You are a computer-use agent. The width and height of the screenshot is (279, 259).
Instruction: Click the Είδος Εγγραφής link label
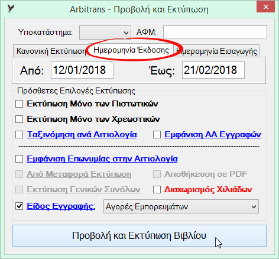[61, 206]
